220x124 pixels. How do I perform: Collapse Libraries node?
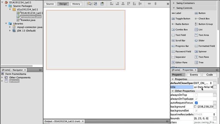click(6, 23)
